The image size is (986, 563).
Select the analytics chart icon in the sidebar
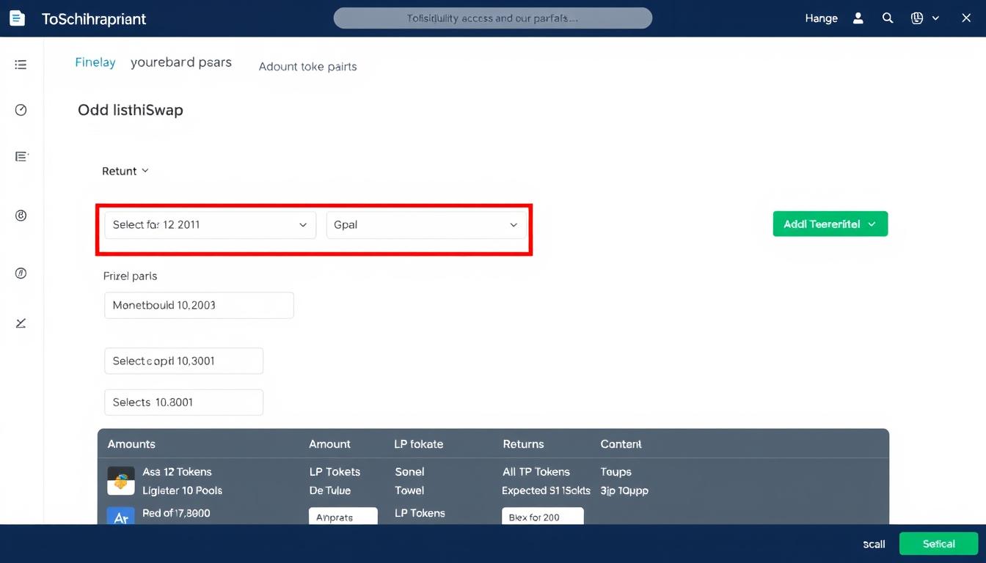tap(21, 323)
